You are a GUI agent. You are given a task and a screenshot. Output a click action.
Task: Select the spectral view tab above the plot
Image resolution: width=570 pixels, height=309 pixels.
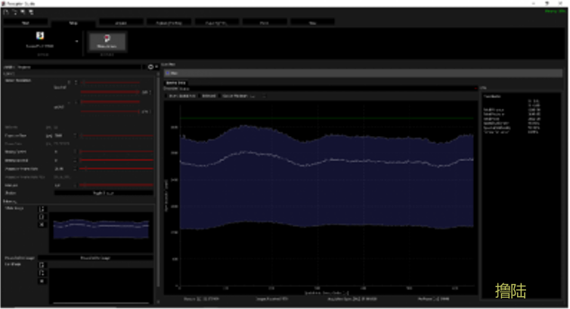click(176, 83)
